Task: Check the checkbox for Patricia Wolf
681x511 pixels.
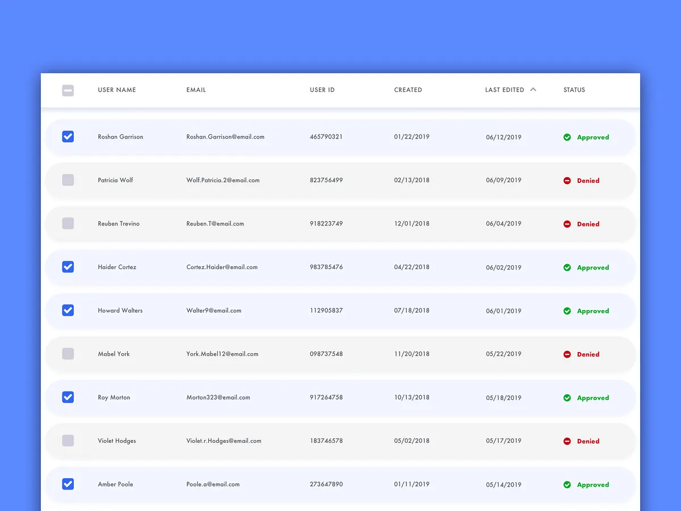Action: coord(68,180)
